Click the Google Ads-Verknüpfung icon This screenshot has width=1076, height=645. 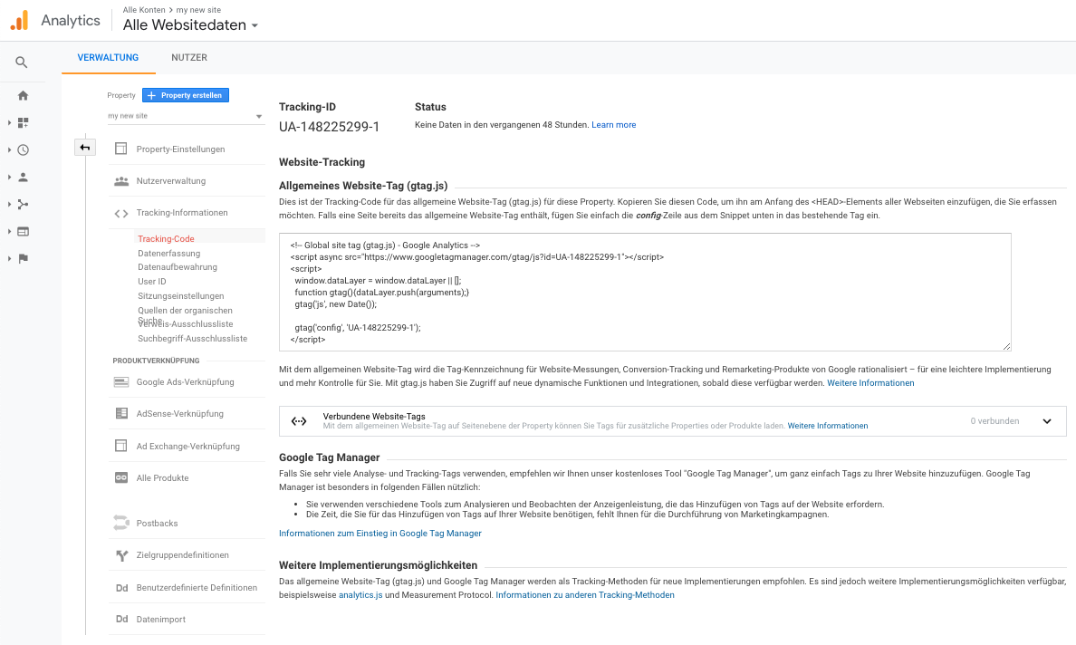pyautogui.click(x=121, y=382)
